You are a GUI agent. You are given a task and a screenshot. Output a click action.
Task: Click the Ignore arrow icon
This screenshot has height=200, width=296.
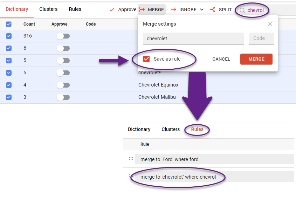click(x=173, y=9)
